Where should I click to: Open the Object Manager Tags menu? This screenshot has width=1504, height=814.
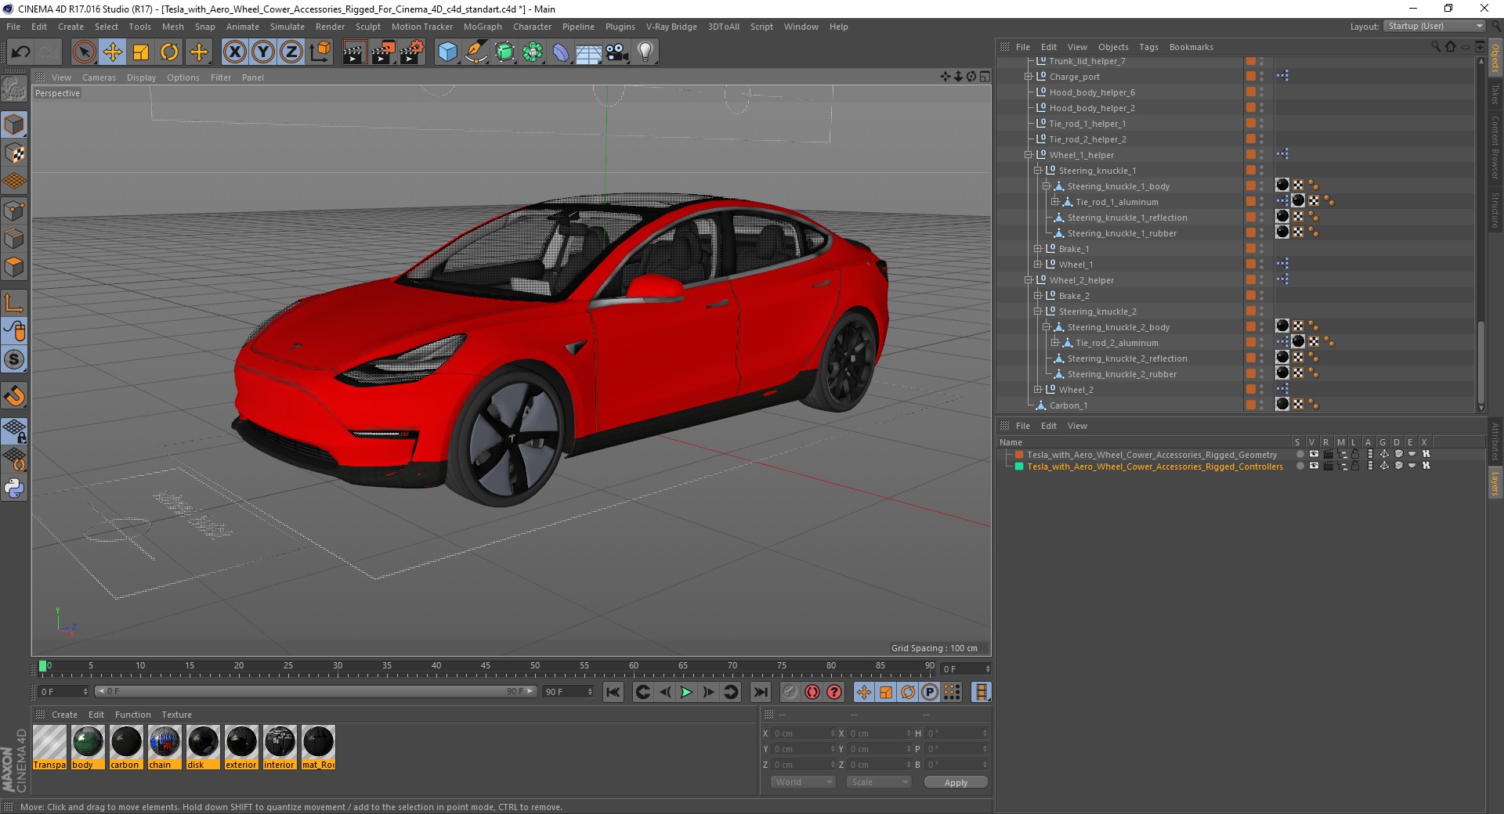click(x=1148, y=47)
